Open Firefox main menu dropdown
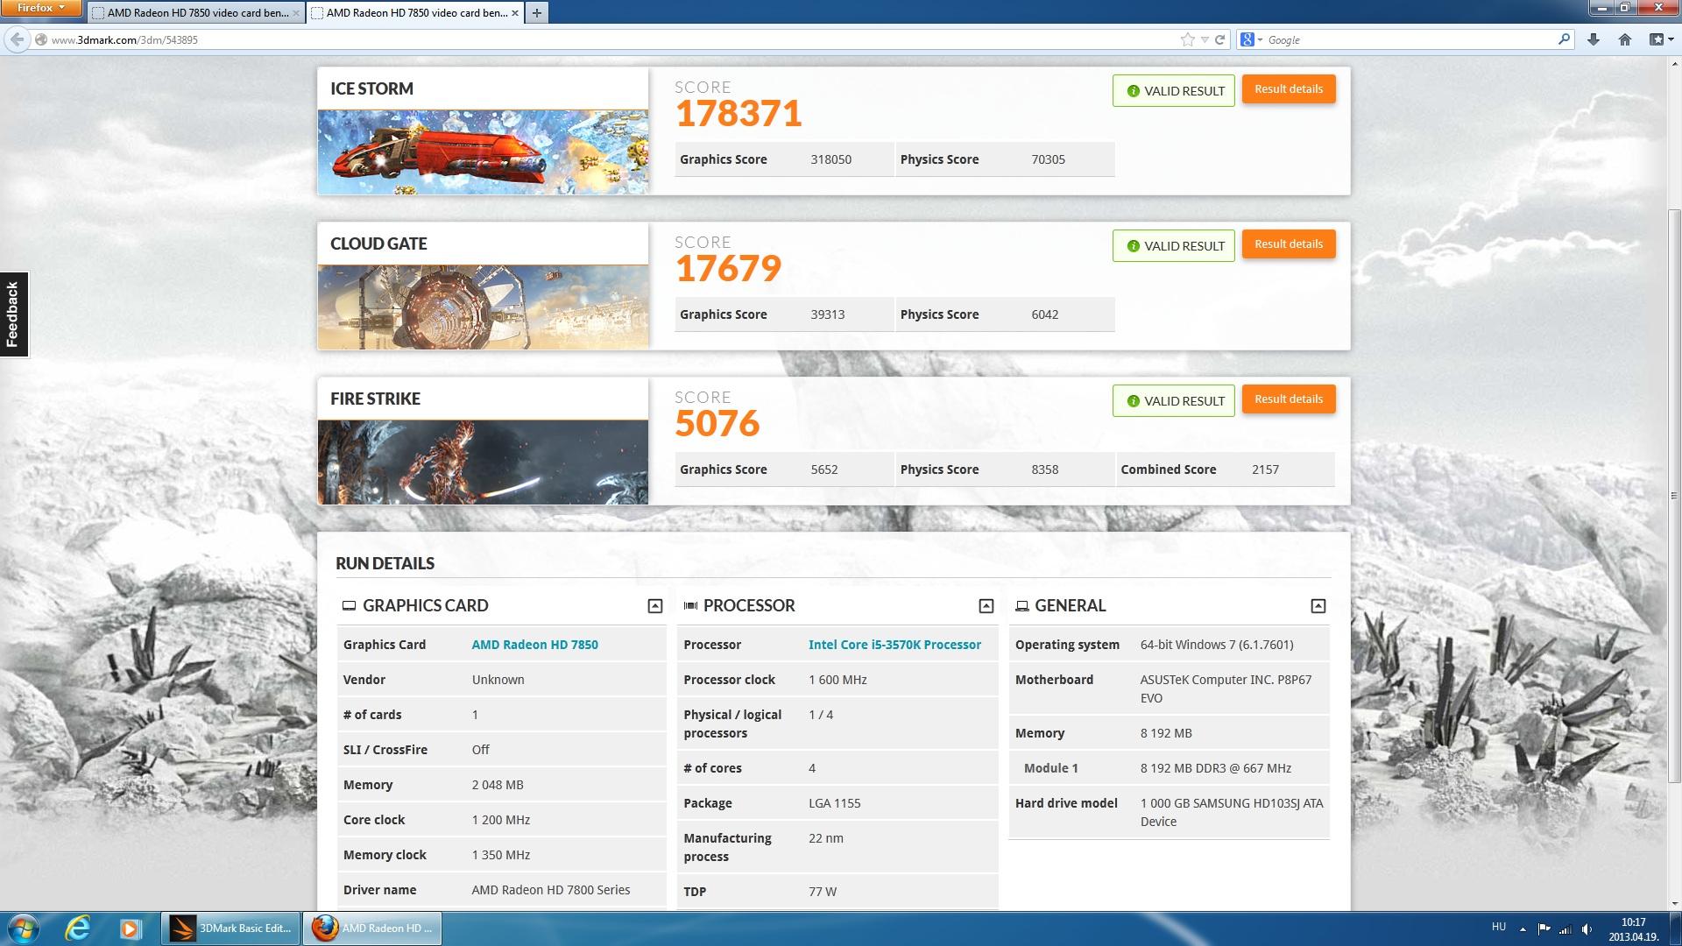The image size is (1682, 946). tap(41, 8)
